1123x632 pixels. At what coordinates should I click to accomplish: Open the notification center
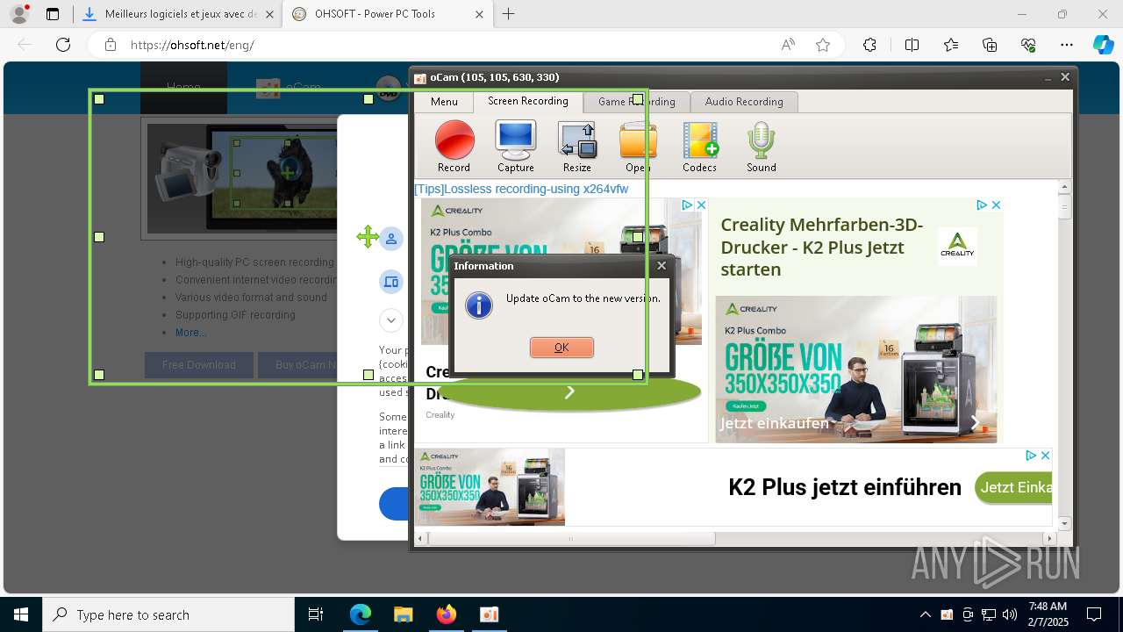pos(1094,614)
